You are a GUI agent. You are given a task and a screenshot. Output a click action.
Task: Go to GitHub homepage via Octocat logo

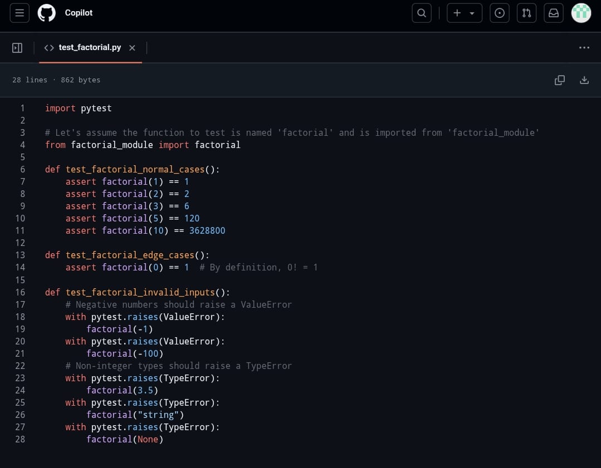click(x=47, y=13)
